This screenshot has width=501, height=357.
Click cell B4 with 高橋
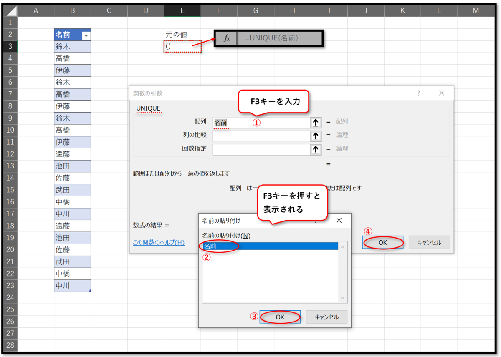click(72, 58)
